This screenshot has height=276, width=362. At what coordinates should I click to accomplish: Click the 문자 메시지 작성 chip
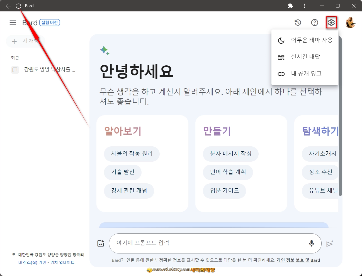point(231,154)
